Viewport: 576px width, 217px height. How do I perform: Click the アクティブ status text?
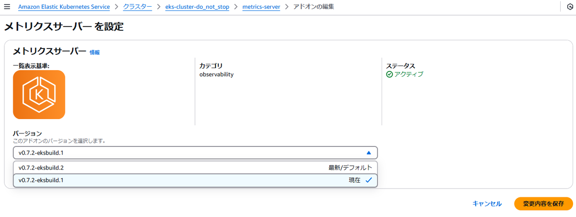pyautogui.click(x=408, y=74)
